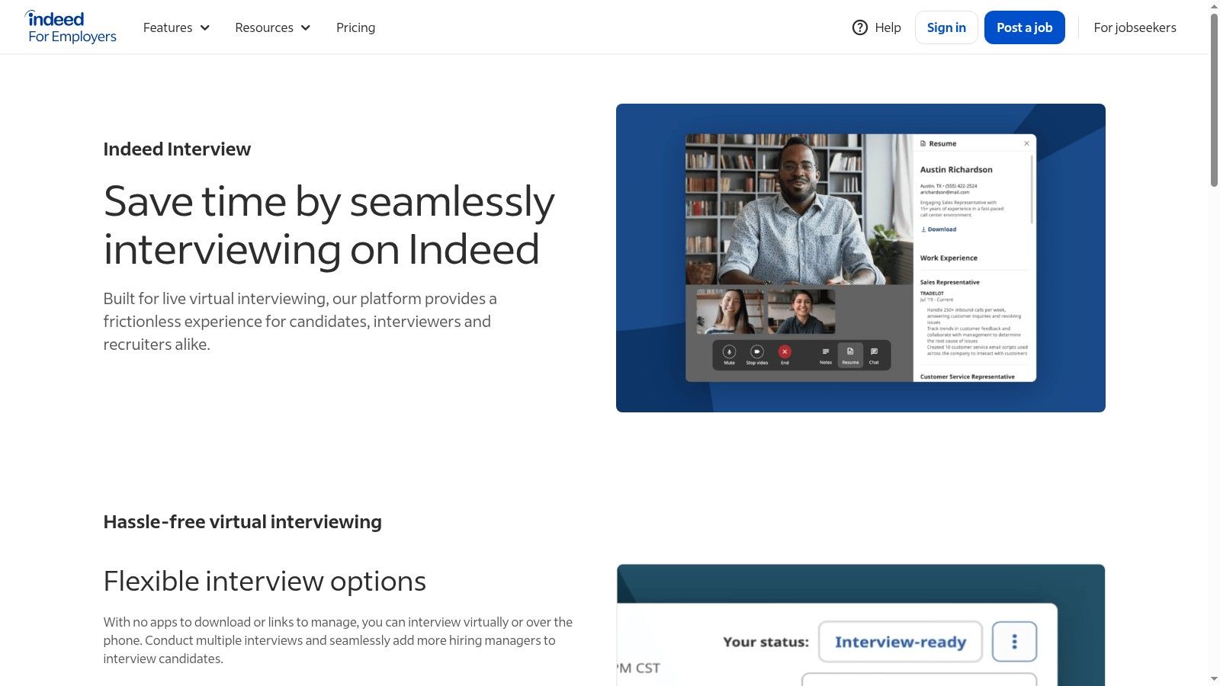
Task: Click the Sales Representative job title text
Action: click(x=949, y=282)
